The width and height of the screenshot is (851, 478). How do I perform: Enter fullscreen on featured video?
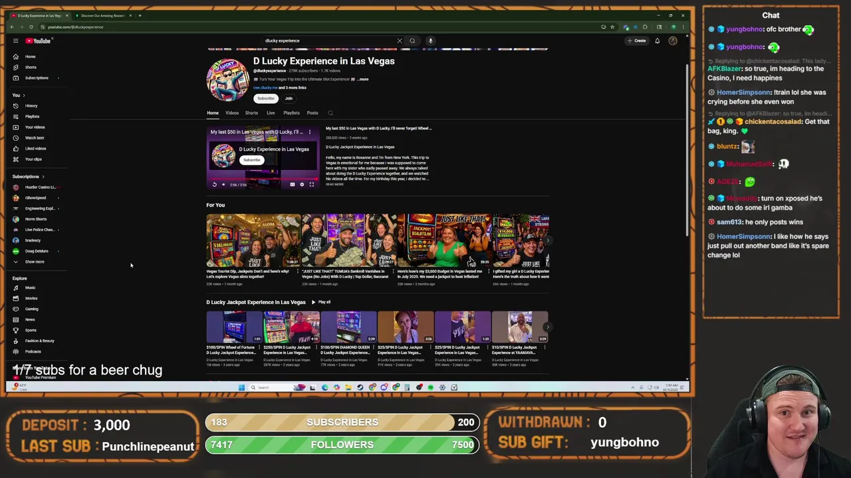(x=312, y=185)
